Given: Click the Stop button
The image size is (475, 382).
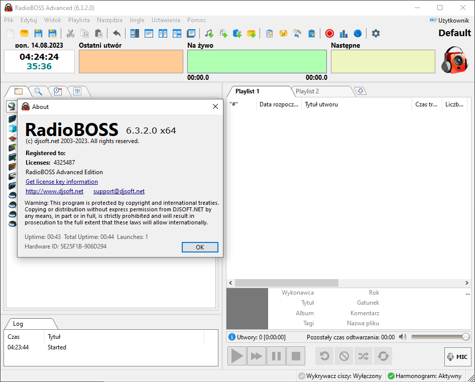Looking at the screenshot, I should [296, 356].
